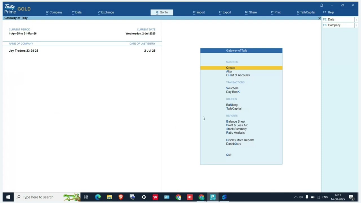Select the company Jay Traders 23-24-25
The height and width of the screenshot is (203, 361).
(x=23, y=51)
